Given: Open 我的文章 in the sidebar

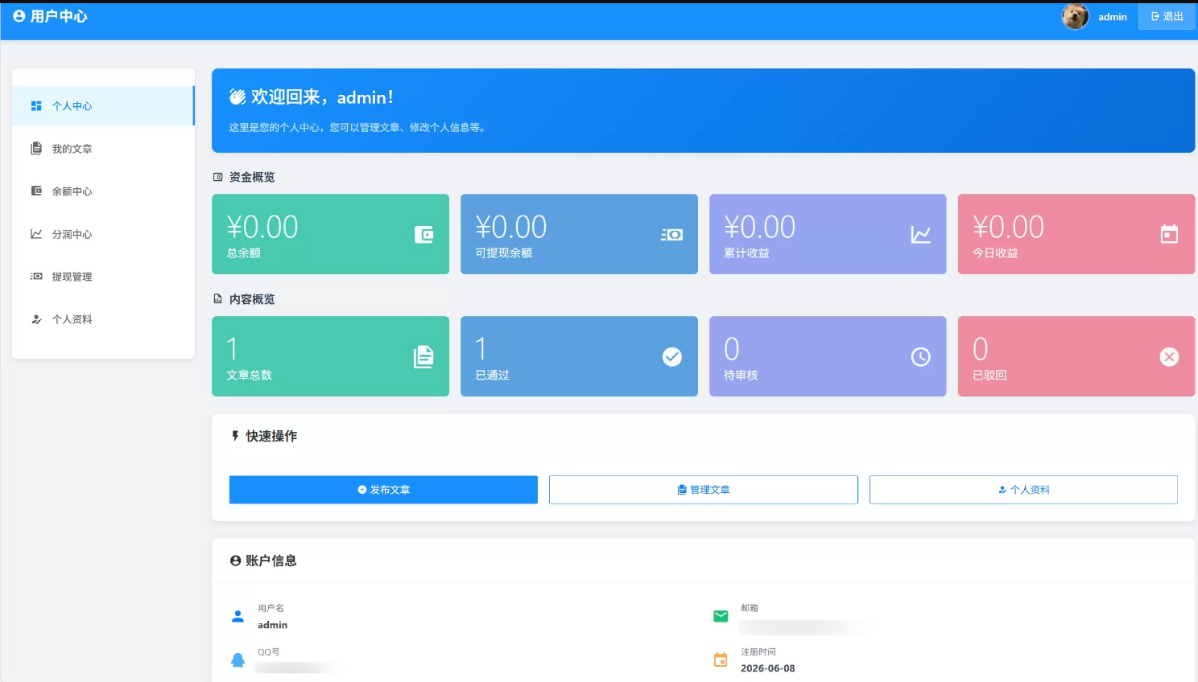Looking at the screenshot, I should tap(103, 149).
